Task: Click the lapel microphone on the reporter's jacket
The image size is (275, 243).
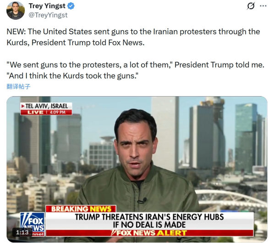Action: coord(143,200)
